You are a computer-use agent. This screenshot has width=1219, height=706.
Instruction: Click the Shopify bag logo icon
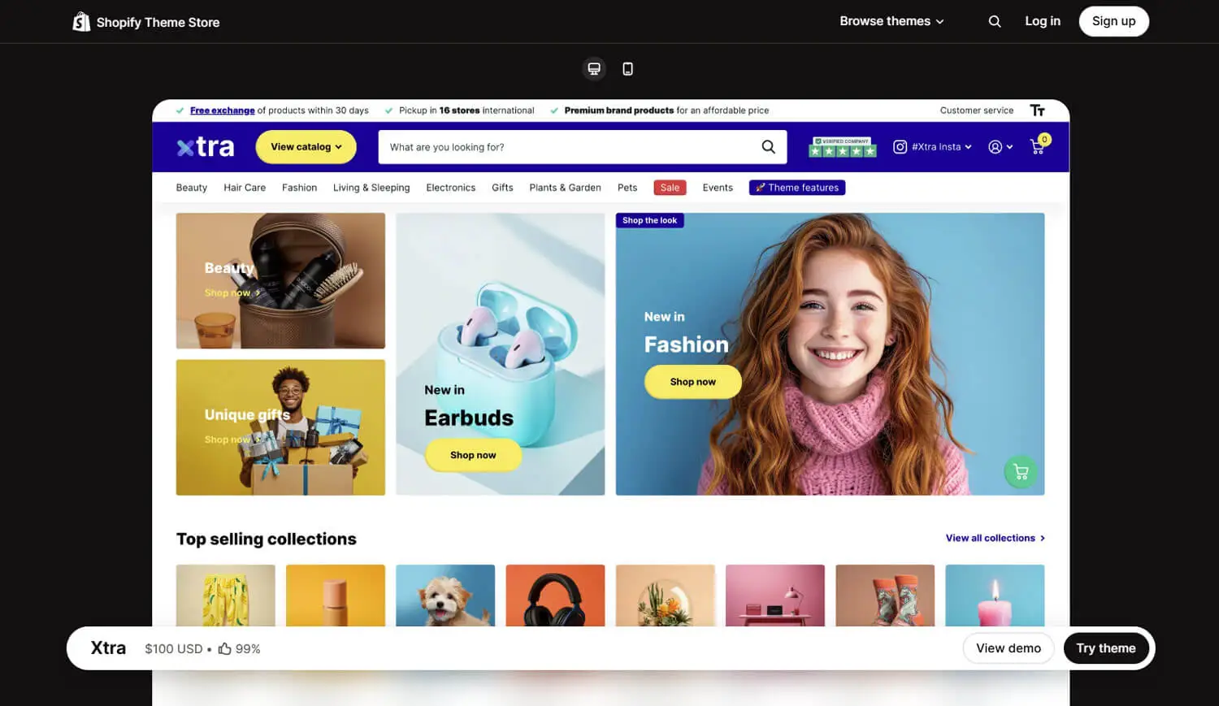click(81, 22)
